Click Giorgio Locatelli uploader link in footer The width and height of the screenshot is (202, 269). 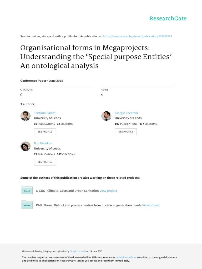78,251
